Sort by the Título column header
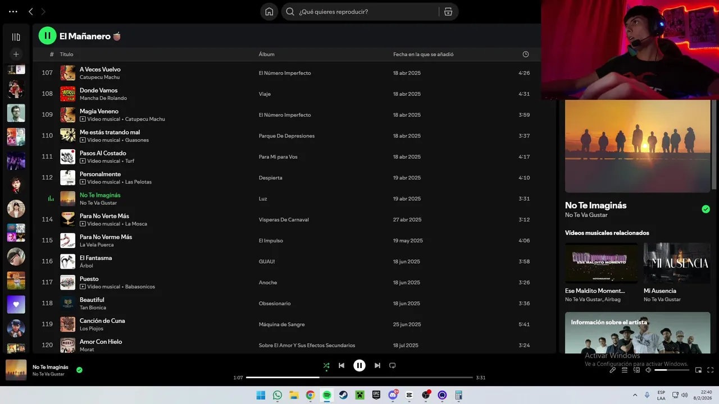719x404 pixels. click(x=66, y=54)
